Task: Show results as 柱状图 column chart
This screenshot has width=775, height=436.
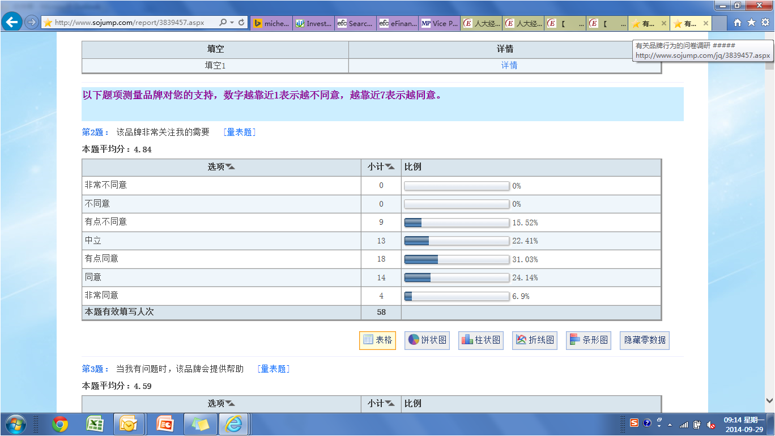Action: click(x=481, y=340)
